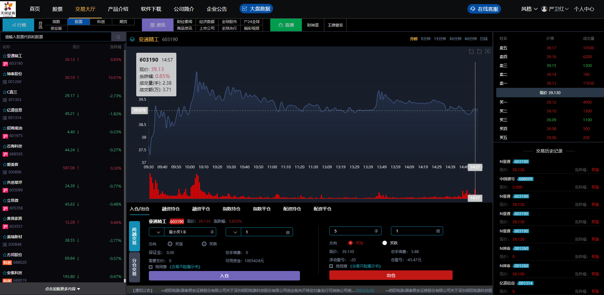Click the 天风证券 logo
Screen dimensions: 604x295
click(8, 9)
